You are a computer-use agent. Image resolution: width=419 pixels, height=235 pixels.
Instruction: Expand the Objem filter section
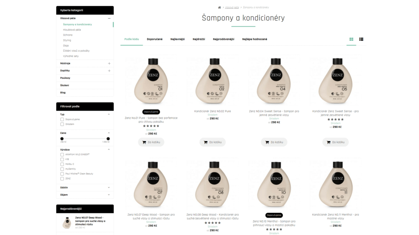85,195
